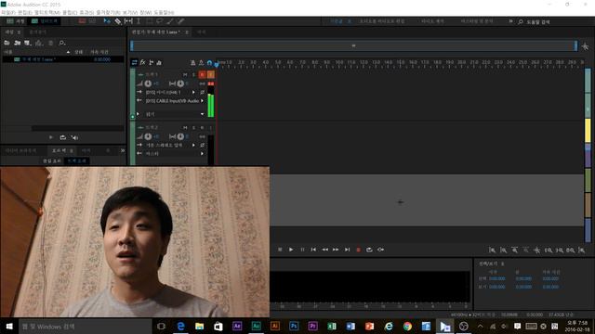The width and height of the screenshot is (595, 334).
Task: Switch to the Waveform view button
Action: (x=16, y=21)
